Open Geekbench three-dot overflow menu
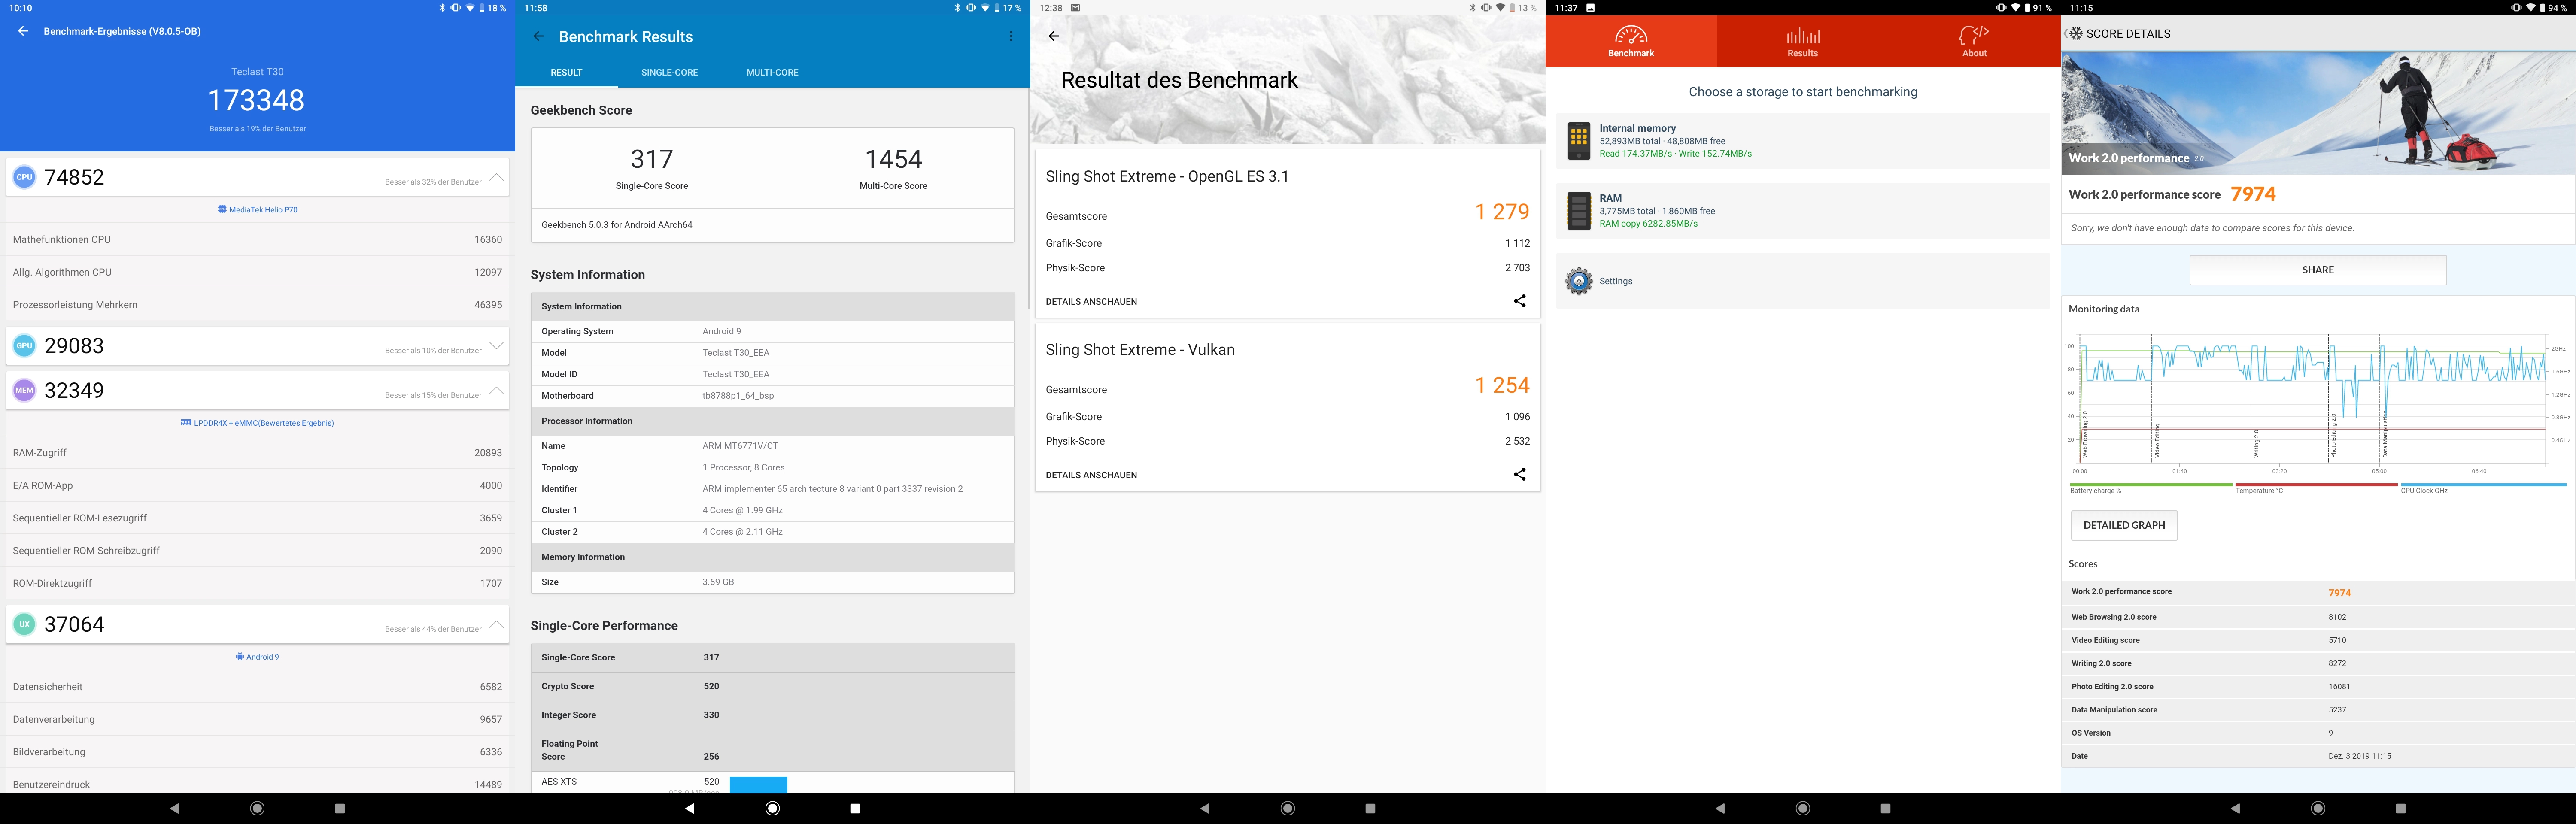The image size is (2576, 824). point(1011,36)
